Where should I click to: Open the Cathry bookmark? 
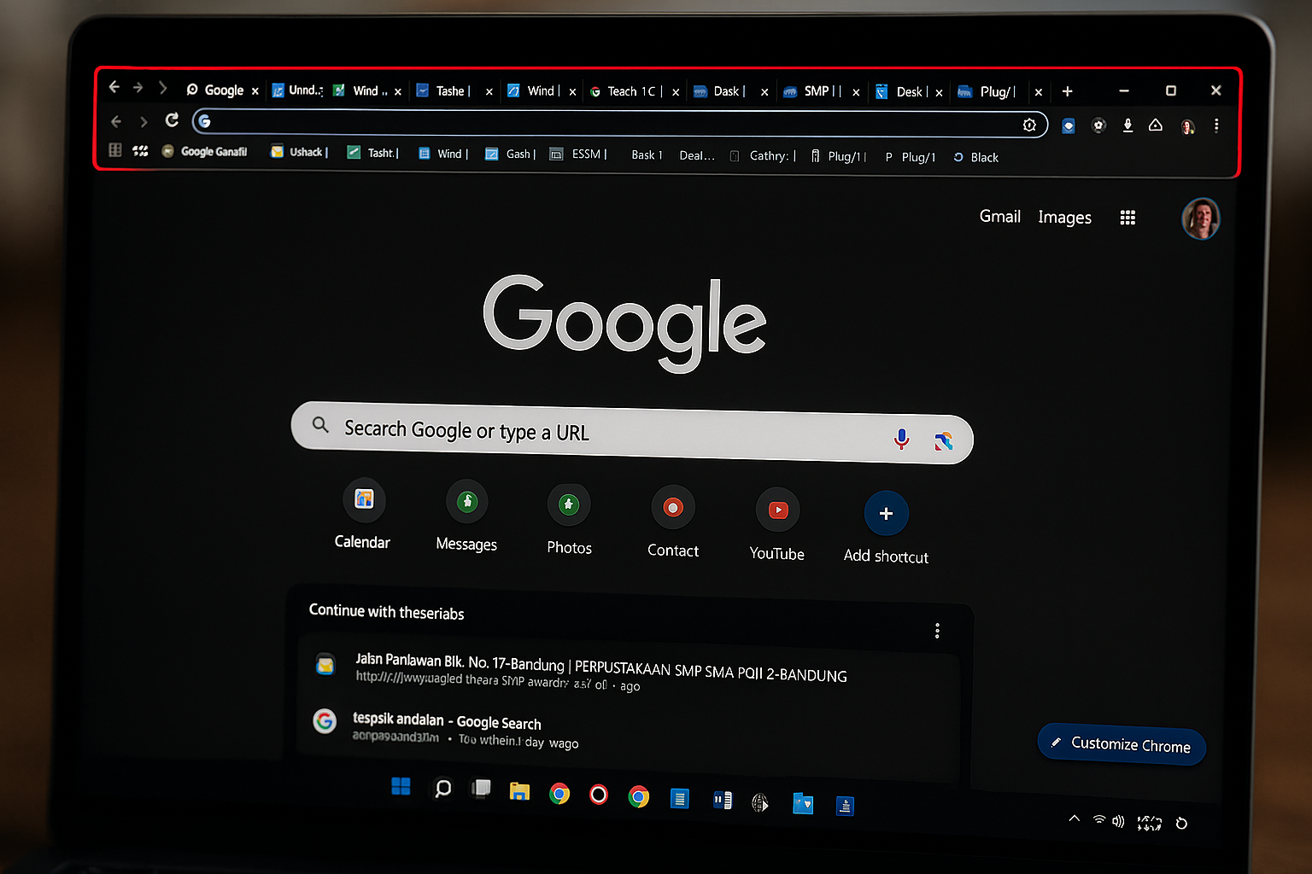pyautogui.click(x=763, y=155)
